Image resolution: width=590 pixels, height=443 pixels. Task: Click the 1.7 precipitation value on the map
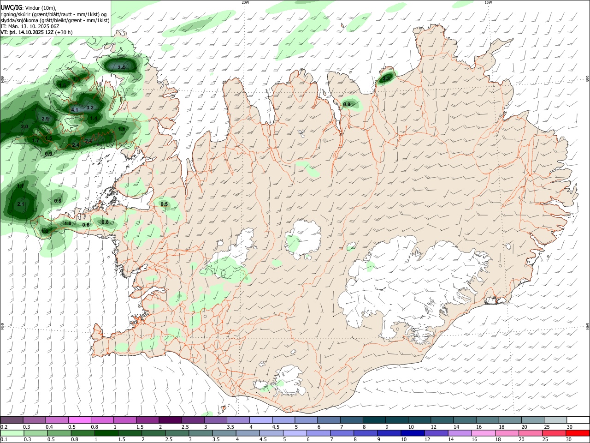36,141
